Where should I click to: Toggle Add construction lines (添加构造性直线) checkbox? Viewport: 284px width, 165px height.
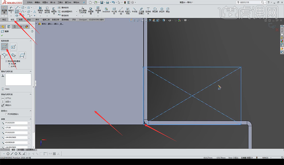click(x=6, y=61)
